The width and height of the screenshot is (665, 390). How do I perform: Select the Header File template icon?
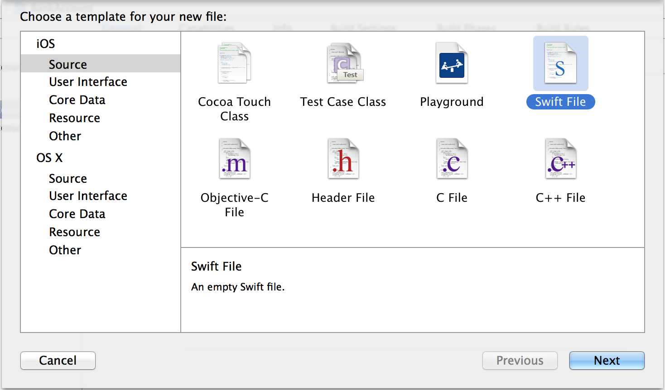[343, 159]
